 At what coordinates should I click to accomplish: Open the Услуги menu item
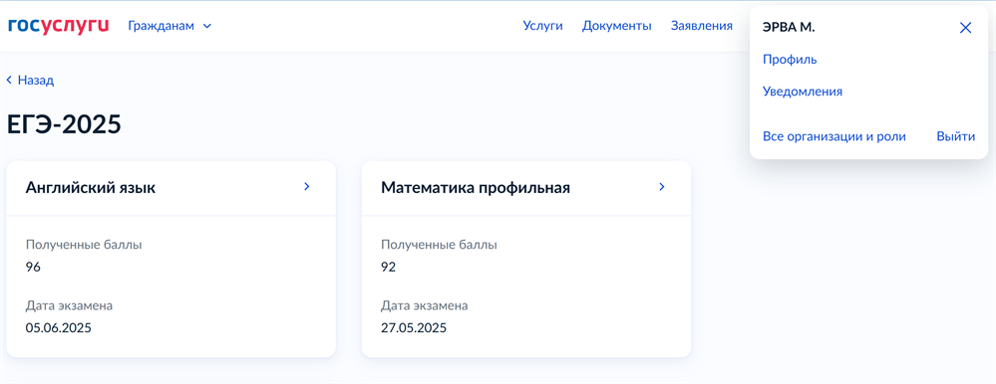pyautogui.click(x=542, y=26)
